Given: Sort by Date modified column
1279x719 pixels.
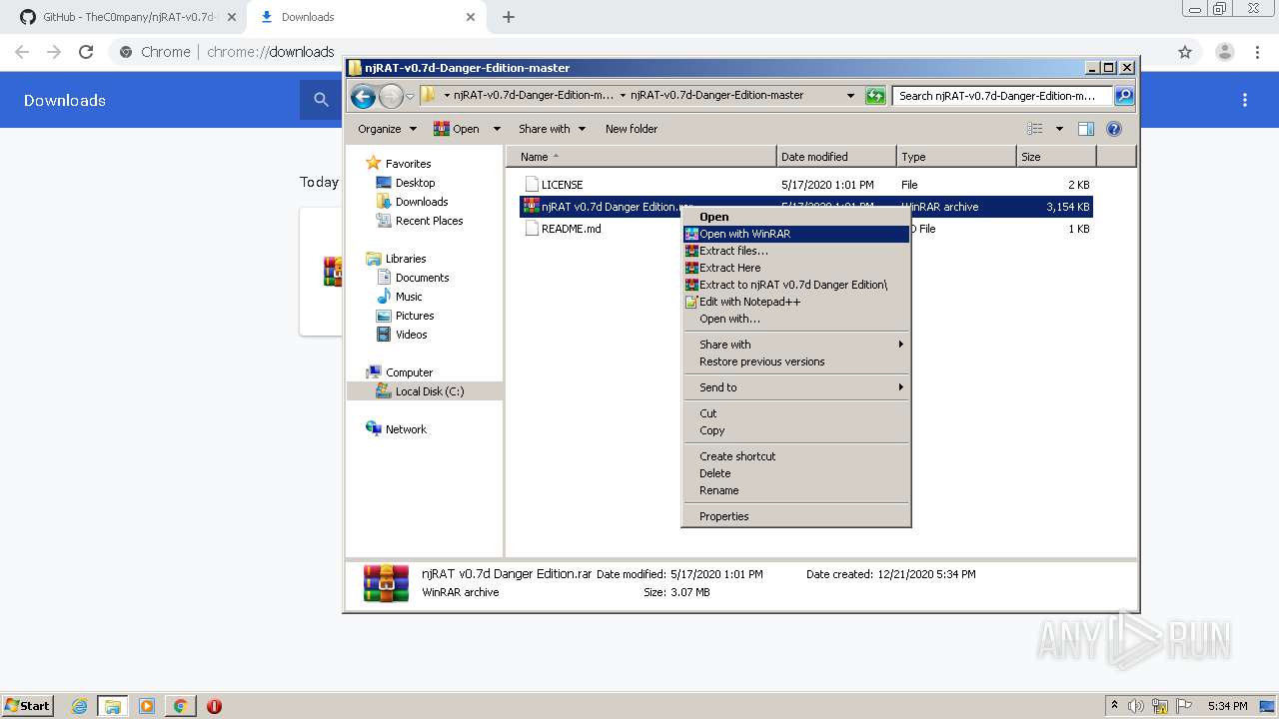Looking at the screenshot, I should (x=836, y=157).
